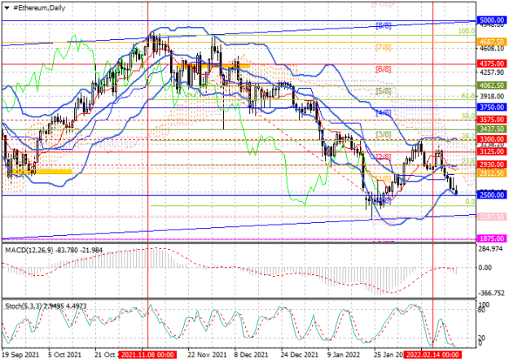Image resolution: width=509 pixels, height=363 pixels.
Task: Click the 61.8 Fibonacci level label
Action: pyautogui.click(x=468, y=96)
